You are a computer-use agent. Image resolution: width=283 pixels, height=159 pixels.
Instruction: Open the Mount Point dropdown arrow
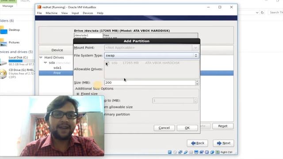tap(195, 48)
